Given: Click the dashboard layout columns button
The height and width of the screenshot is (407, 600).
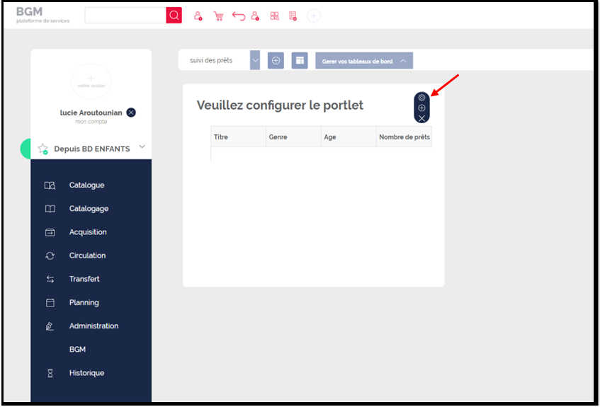Looking at the screenshot, I should coord(300,61).
